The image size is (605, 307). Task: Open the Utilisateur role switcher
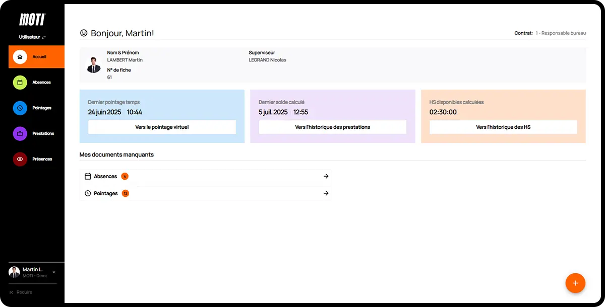[x=32, y=37]
